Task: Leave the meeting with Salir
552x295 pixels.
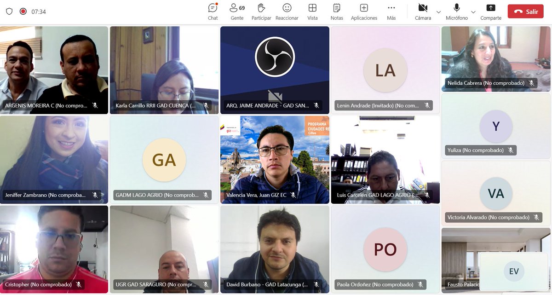Action: pyautogui.click(x=526, y=12)
